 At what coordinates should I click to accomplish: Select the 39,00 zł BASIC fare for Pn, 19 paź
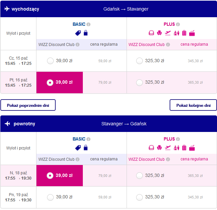tap(50, 197)
